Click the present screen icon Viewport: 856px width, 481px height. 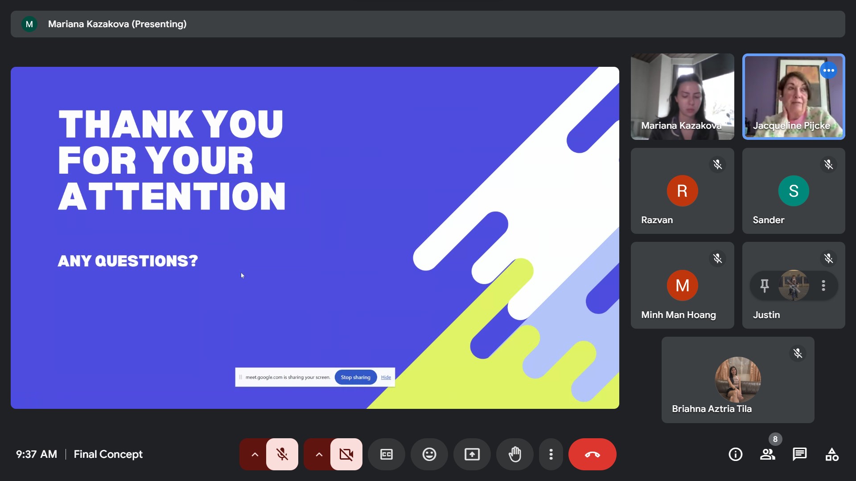(x=472, y=454)
